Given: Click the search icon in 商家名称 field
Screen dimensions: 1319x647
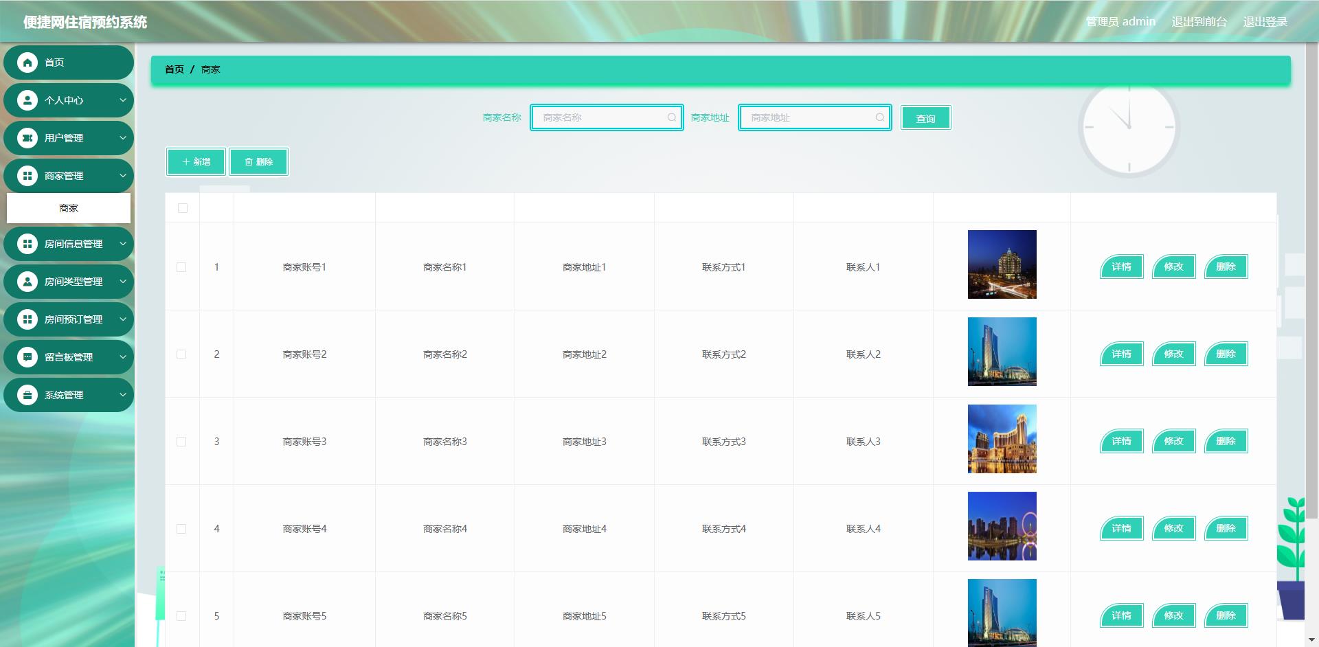Looking at the screenshot, I should pos(671,117).
